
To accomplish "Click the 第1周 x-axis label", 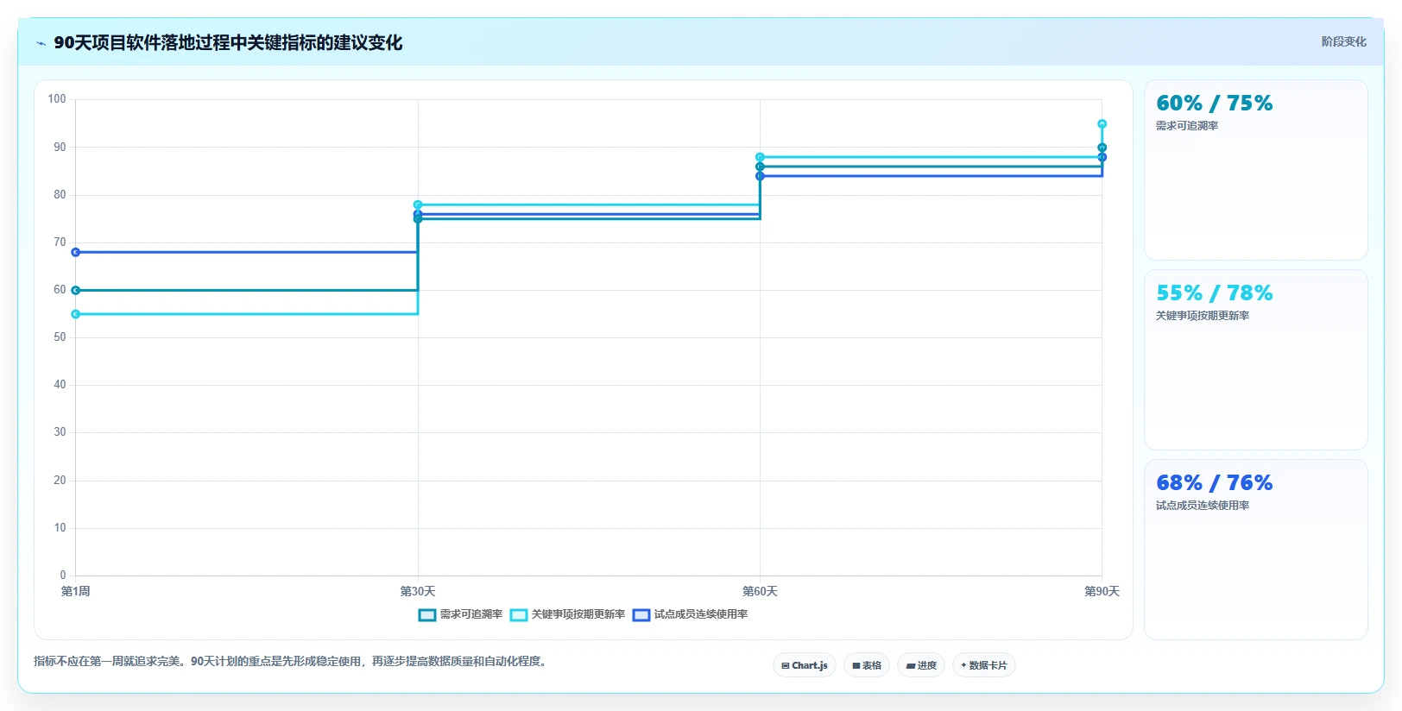I will (x=76, y=591).
